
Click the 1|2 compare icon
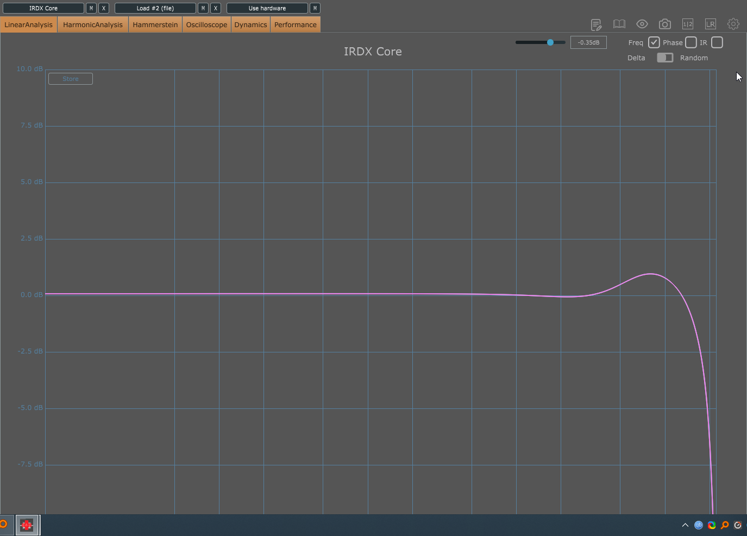688,24
